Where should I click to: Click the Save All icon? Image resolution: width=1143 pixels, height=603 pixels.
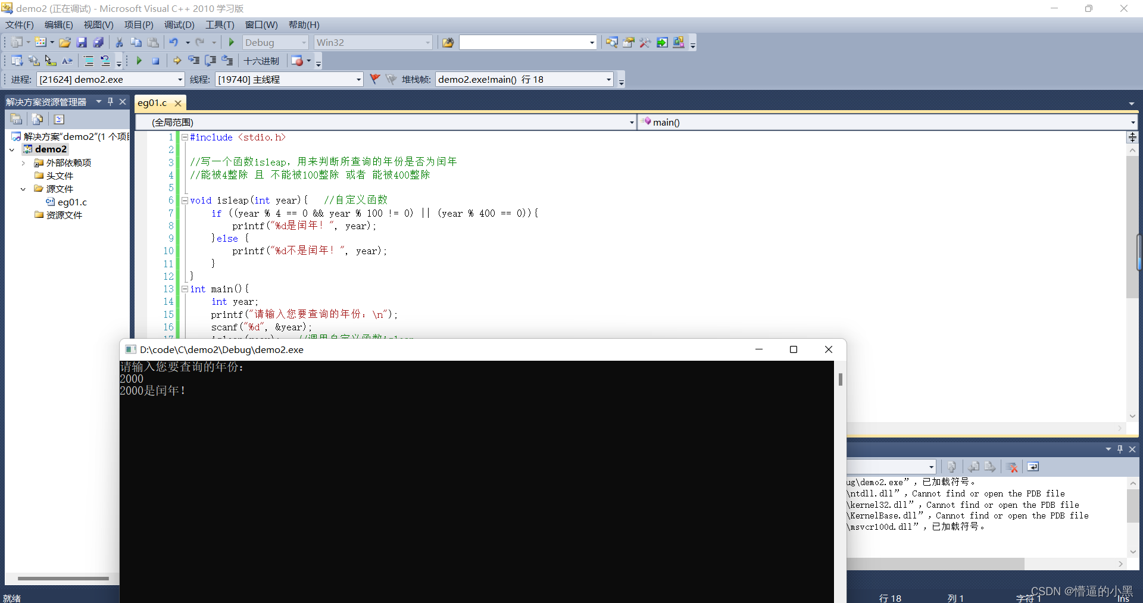pos(98,42)
